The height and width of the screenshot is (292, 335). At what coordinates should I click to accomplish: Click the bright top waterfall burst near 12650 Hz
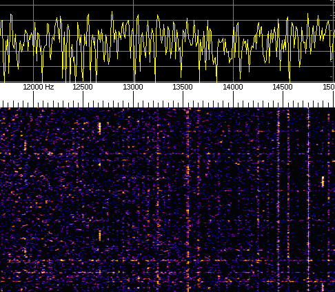(x=99, y=128)
